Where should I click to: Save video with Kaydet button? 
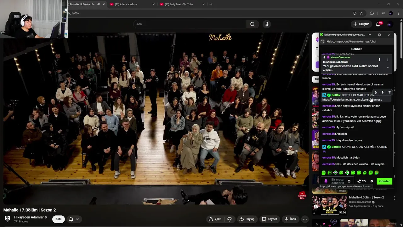tap(270, 219)
